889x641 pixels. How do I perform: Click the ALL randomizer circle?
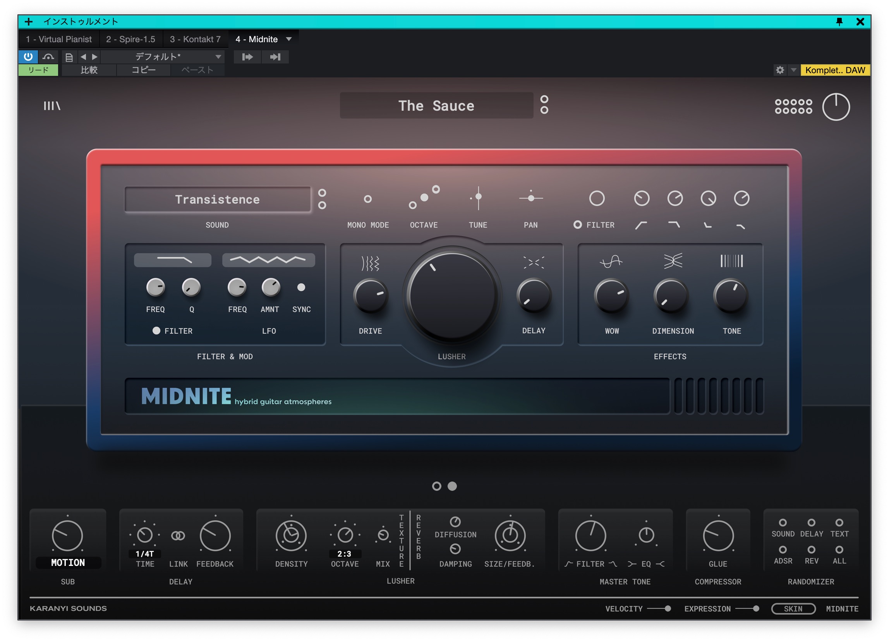click(839, 549)
